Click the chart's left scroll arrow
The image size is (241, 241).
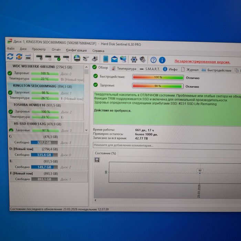point(95,200)
